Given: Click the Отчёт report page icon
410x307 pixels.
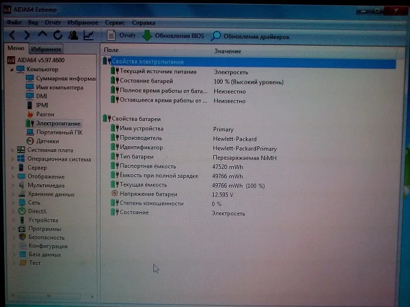Looking at the screenshot, I should tap(111, 35).
